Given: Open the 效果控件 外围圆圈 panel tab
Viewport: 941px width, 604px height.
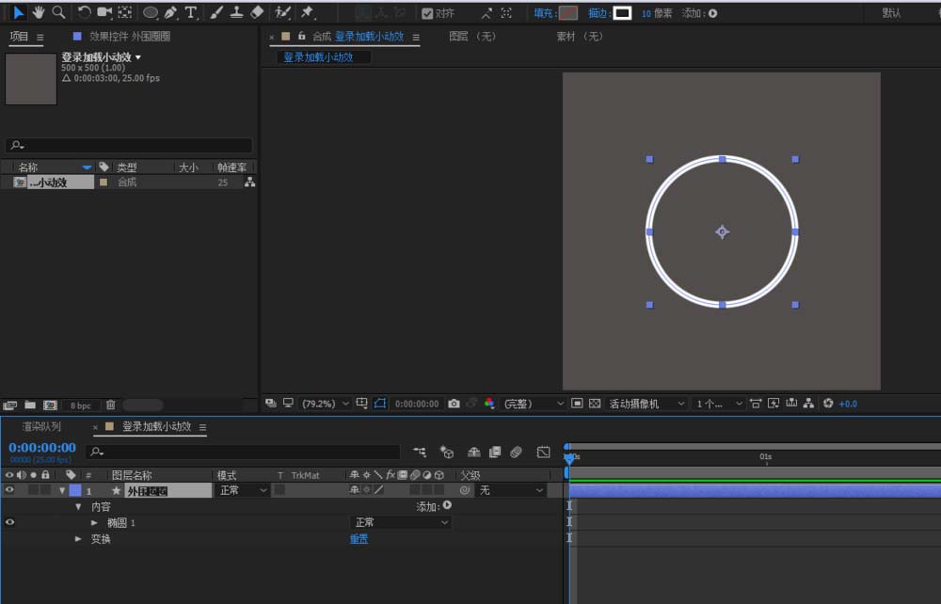Looking at the screenshot, I should coord(130,37).
